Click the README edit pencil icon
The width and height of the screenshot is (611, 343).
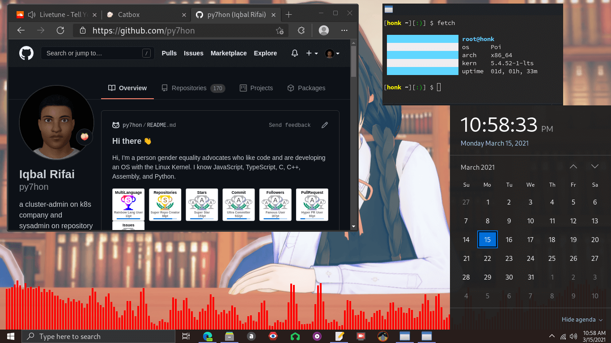point(325,125)
